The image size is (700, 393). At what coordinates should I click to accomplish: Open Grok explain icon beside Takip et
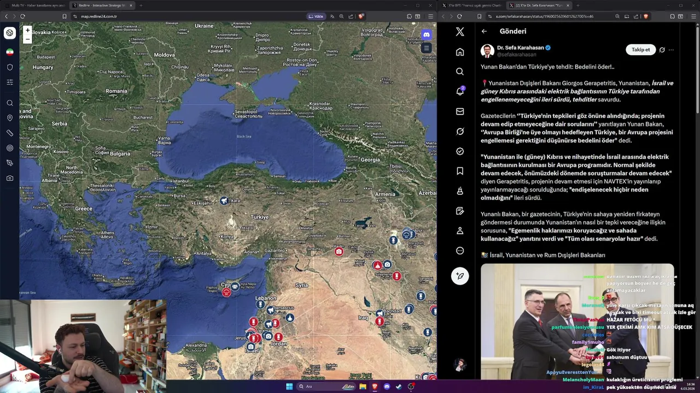coord(662,50)
